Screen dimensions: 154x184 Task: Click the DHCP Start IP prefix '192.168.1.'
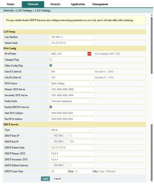tap(59, 135)
